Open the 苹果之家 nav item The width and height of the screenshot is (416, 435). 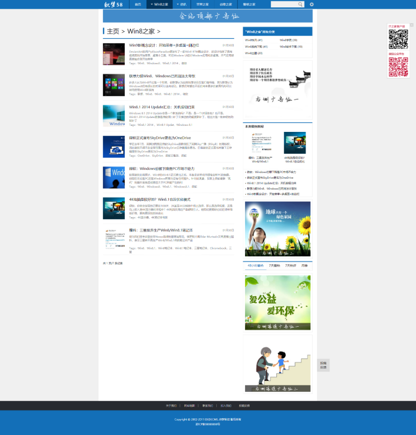202,5
